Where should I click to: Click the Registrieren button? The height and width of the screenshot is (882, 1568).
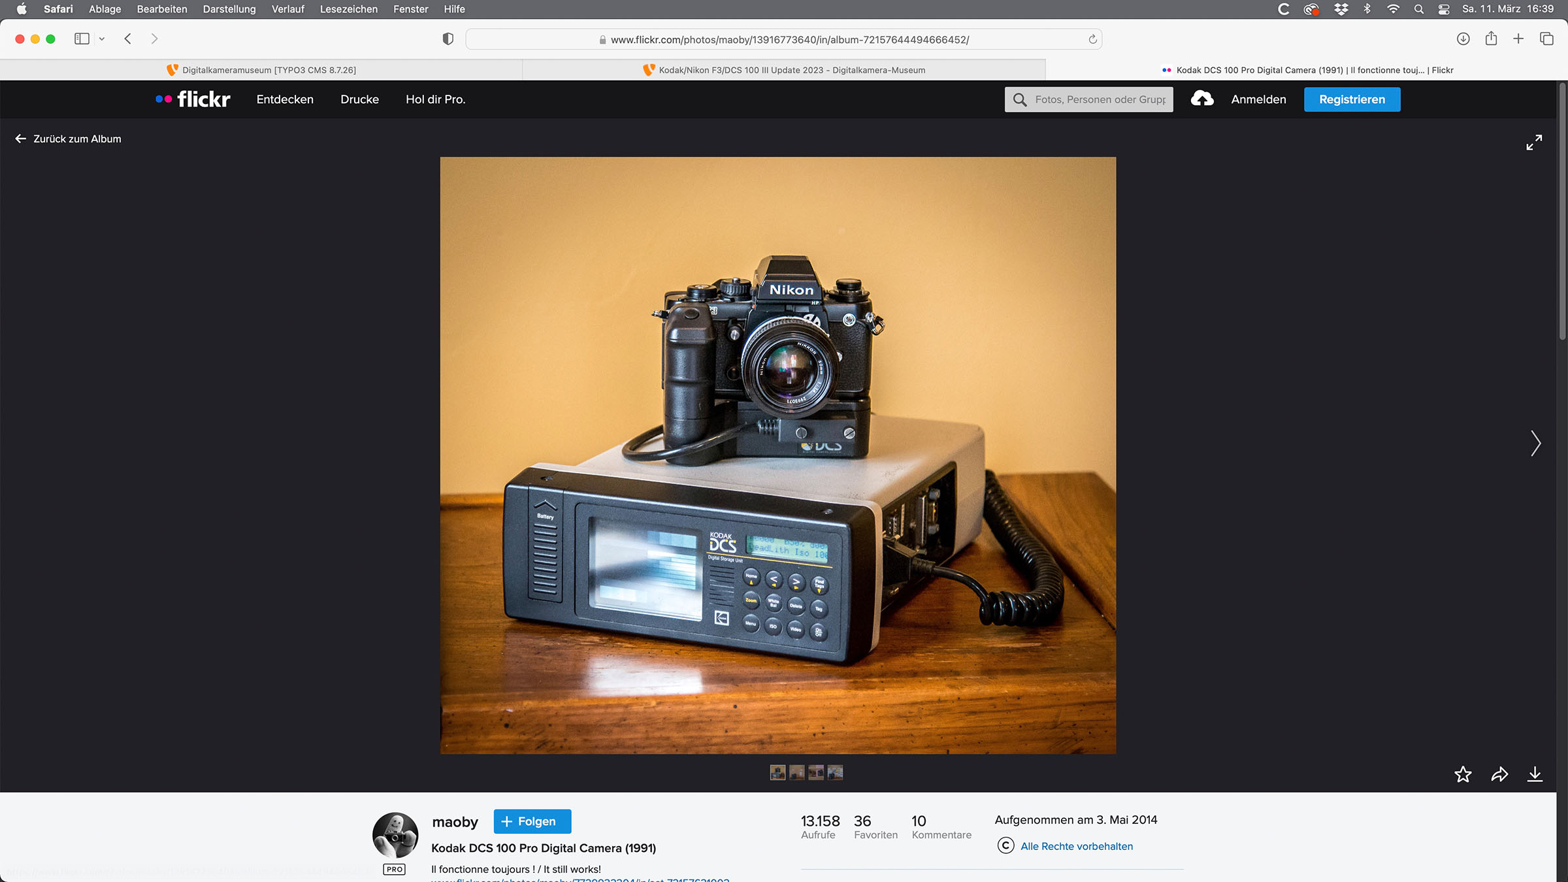click(1352, 99)
